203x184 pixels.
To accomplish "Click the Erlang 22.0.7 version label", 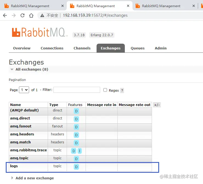I will pos(102,35).
